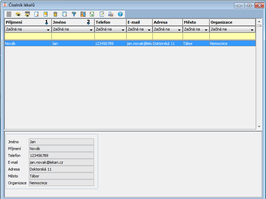Viewport: 266px width, 199px height.
Task: Click the new record page icon
Action: point(36,14)
